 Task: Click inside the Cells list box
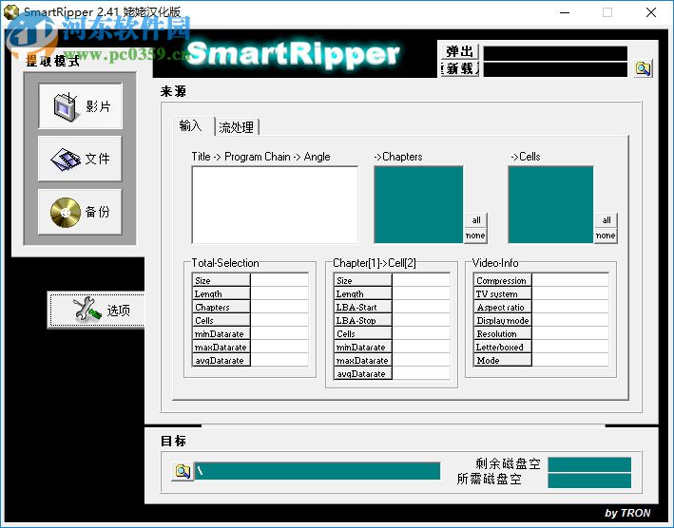550,205
